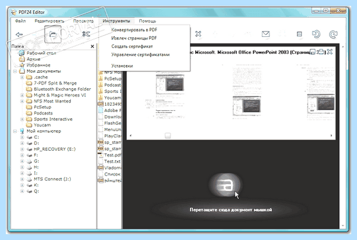Click the print icon on document header
This screenshot has width=357, height=240.
click(321, 52)
